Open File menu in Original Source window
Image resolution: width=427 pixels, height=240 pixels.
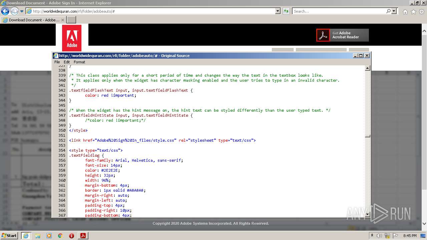(57, 62)
